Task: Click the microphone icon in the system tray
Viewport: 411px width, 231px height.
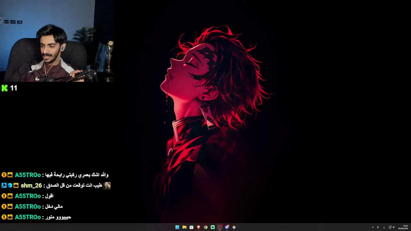Action: click(x=378, y=227)
